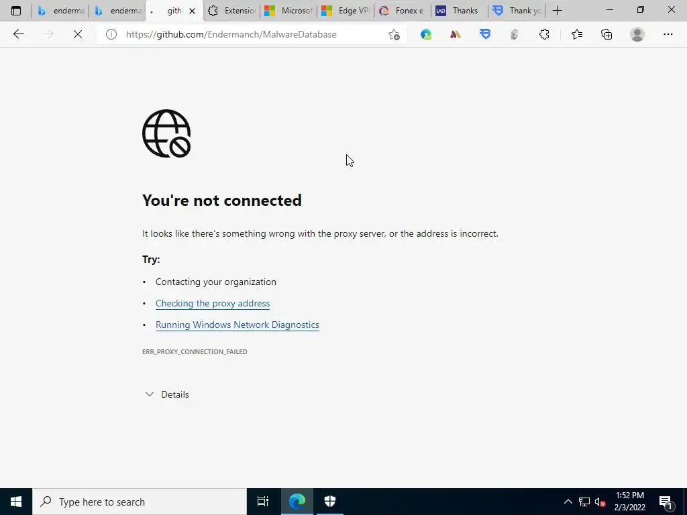Open the gray rocket extension icon
This screenshot has height=515, width=687.
click(x=515, y=34)
